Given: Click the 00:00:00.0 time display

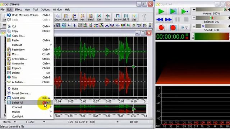Looking at the screenshot, I should click(x=172, y=37).
